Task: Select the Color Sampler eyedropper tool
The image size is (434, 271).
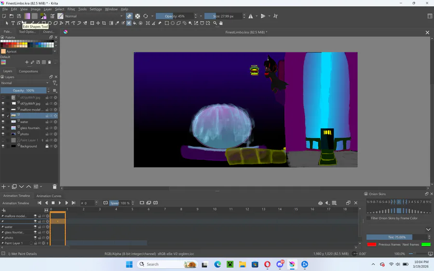Action: coord(117,23)
